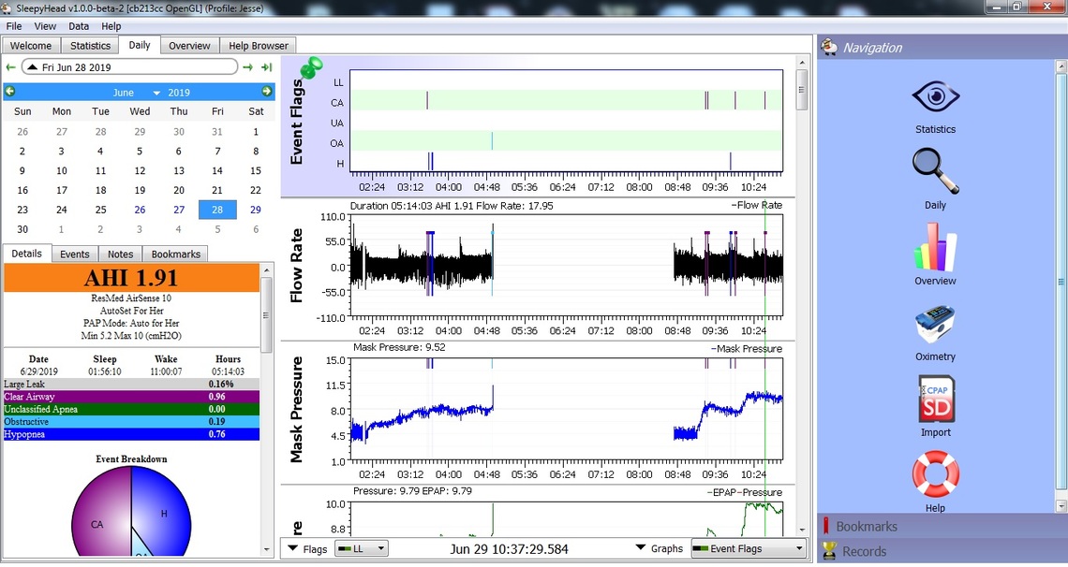Image resolution: width=1068 pixels, height=567 pixels.
Task: Click the Navigation panel header icon
Action: coord(829,48)
